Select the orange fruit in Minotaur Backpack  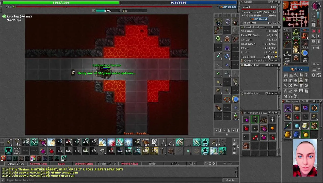click(272, 128)
